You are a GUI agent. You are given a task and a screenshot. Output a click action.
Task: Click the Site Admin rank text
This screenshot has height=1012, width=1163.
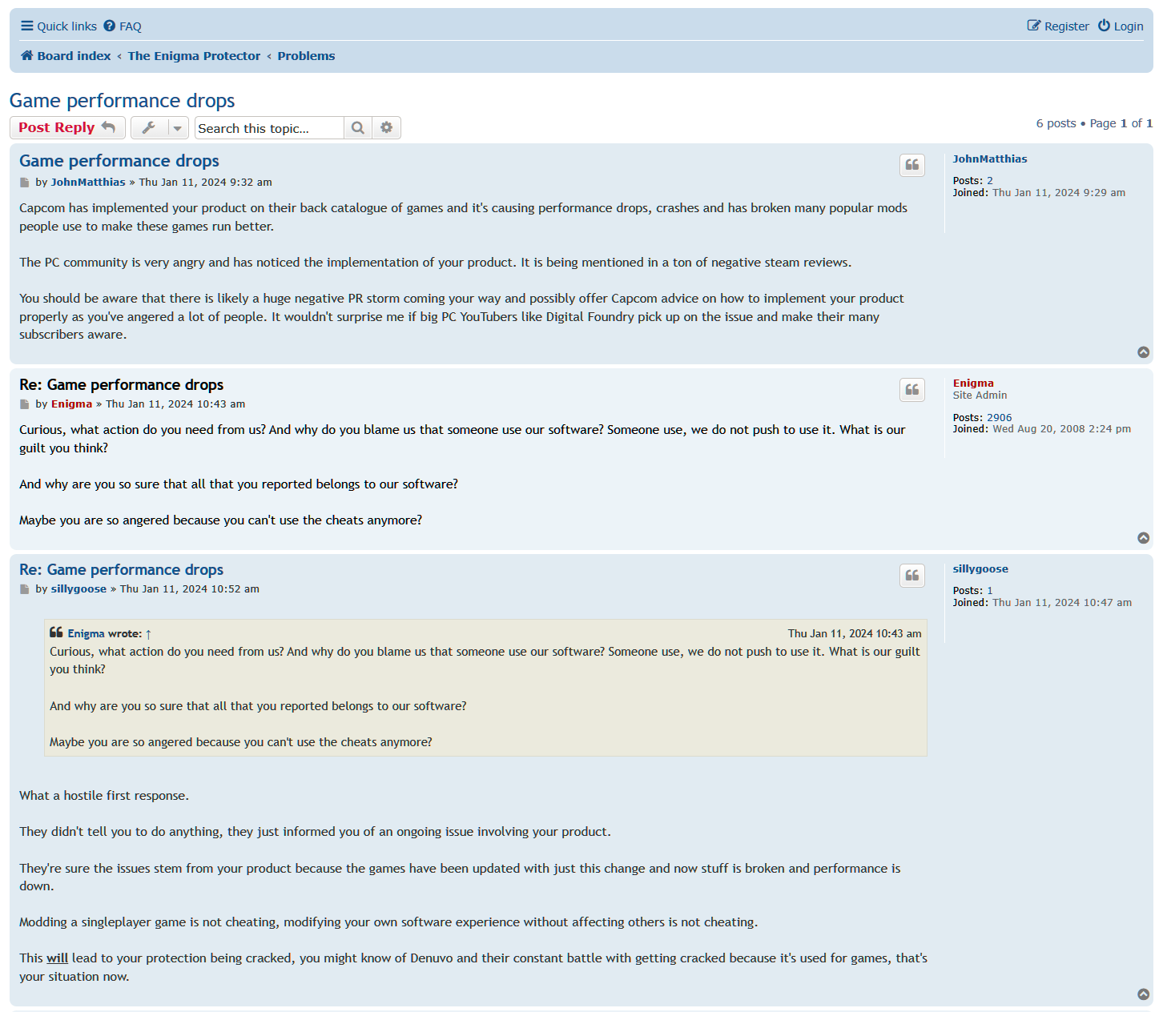980,396
